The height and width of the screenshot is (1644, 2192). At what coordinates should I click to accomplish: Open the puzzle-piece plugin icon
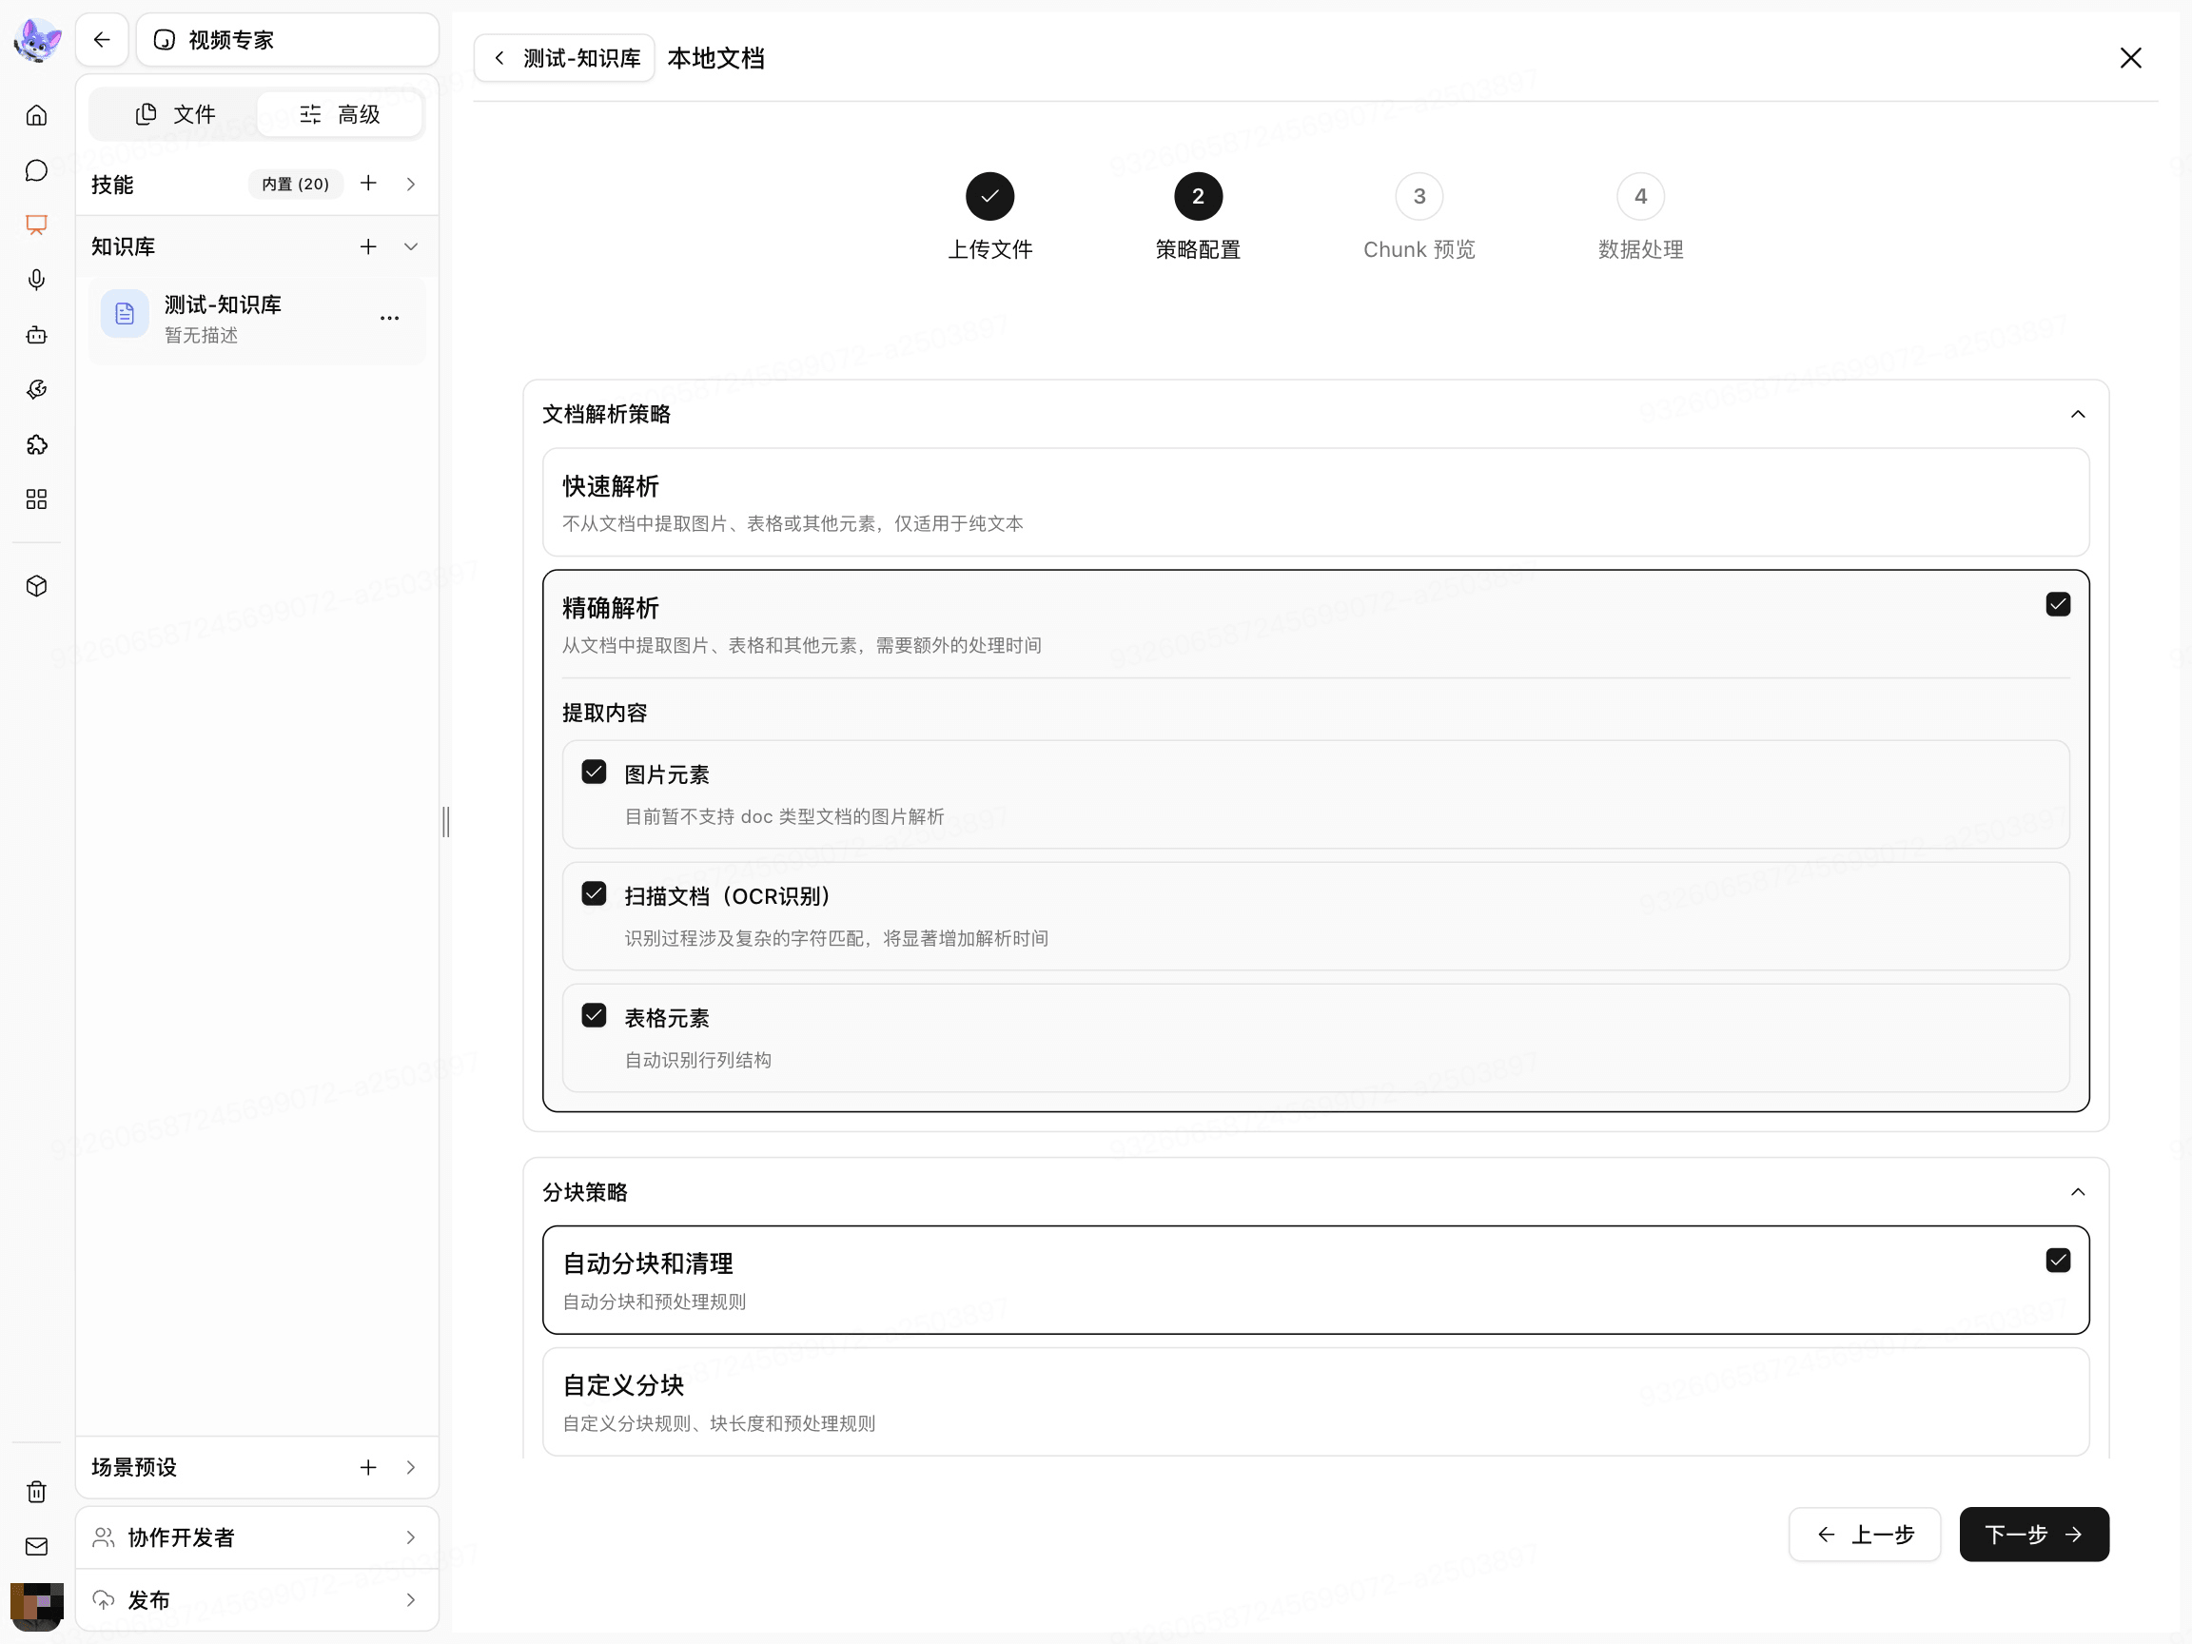(x=37, y=445)
